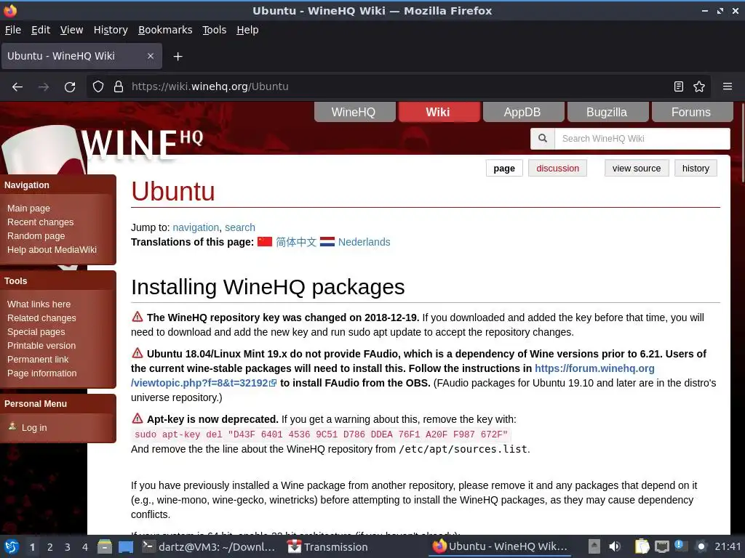Open the Forums tab
This screenshot has width=745, height=558.
[691, 112]
